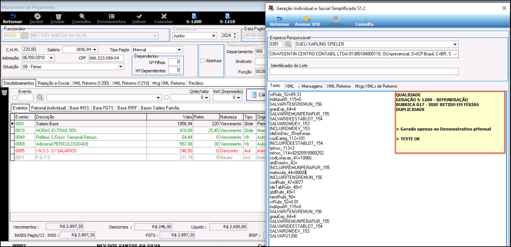Click the Cancelar X icon
This screenshot has width=511, height=247.
coord(164,16)
